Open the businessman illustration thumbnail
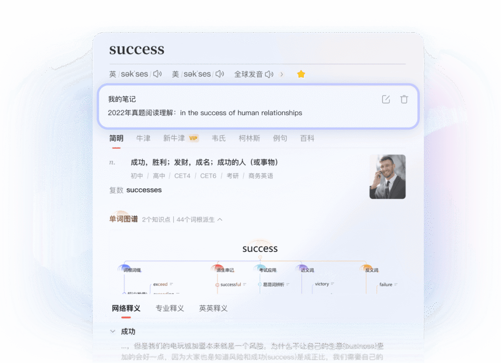This screenshot has width=501, height=363. click(x=387, y=177)
